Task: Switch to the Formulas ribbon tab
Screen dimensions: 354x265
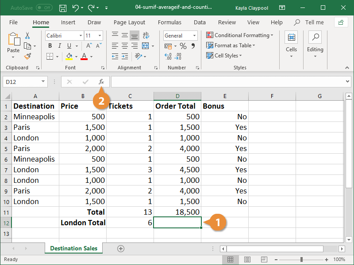Action: 169,22
